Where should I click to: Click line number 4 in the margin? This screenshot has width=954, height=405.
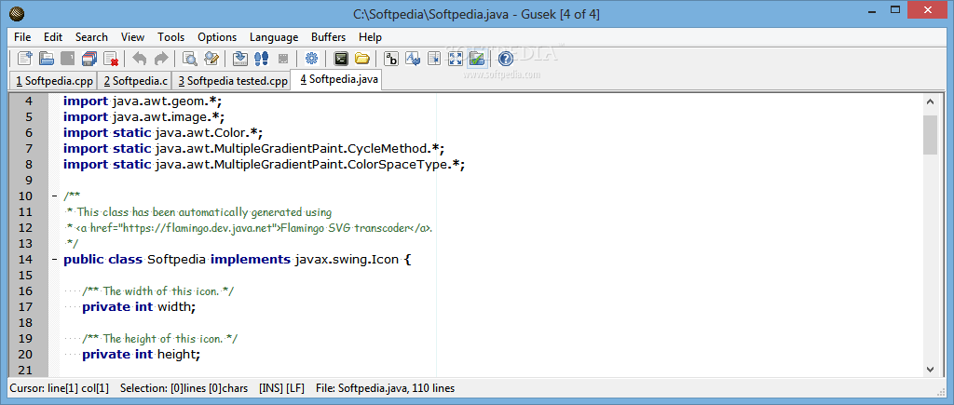pyautogui.click(x=29, y=101)
